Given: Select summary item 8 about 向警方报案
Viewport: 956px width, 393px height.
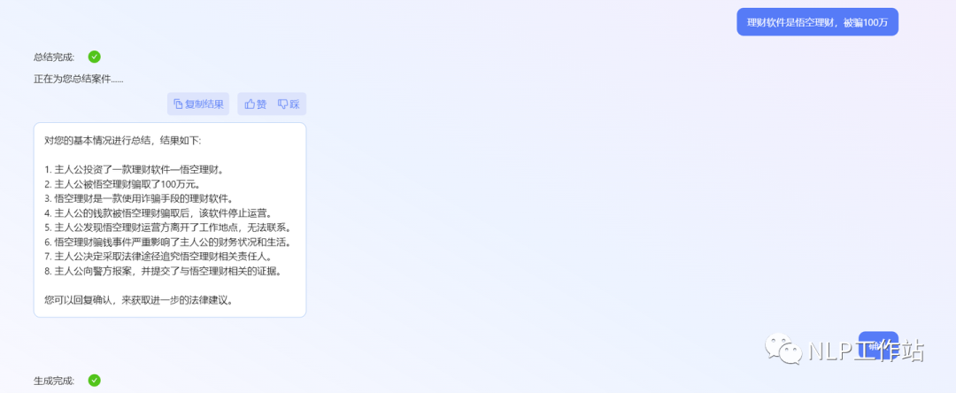Looking at the screenshot, I should [x=164, y=273].
